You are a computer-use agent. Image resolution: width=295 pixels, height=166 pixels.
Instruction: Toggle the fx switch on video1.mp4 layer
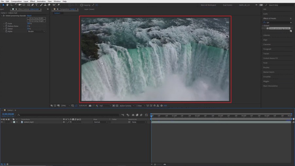71,122
